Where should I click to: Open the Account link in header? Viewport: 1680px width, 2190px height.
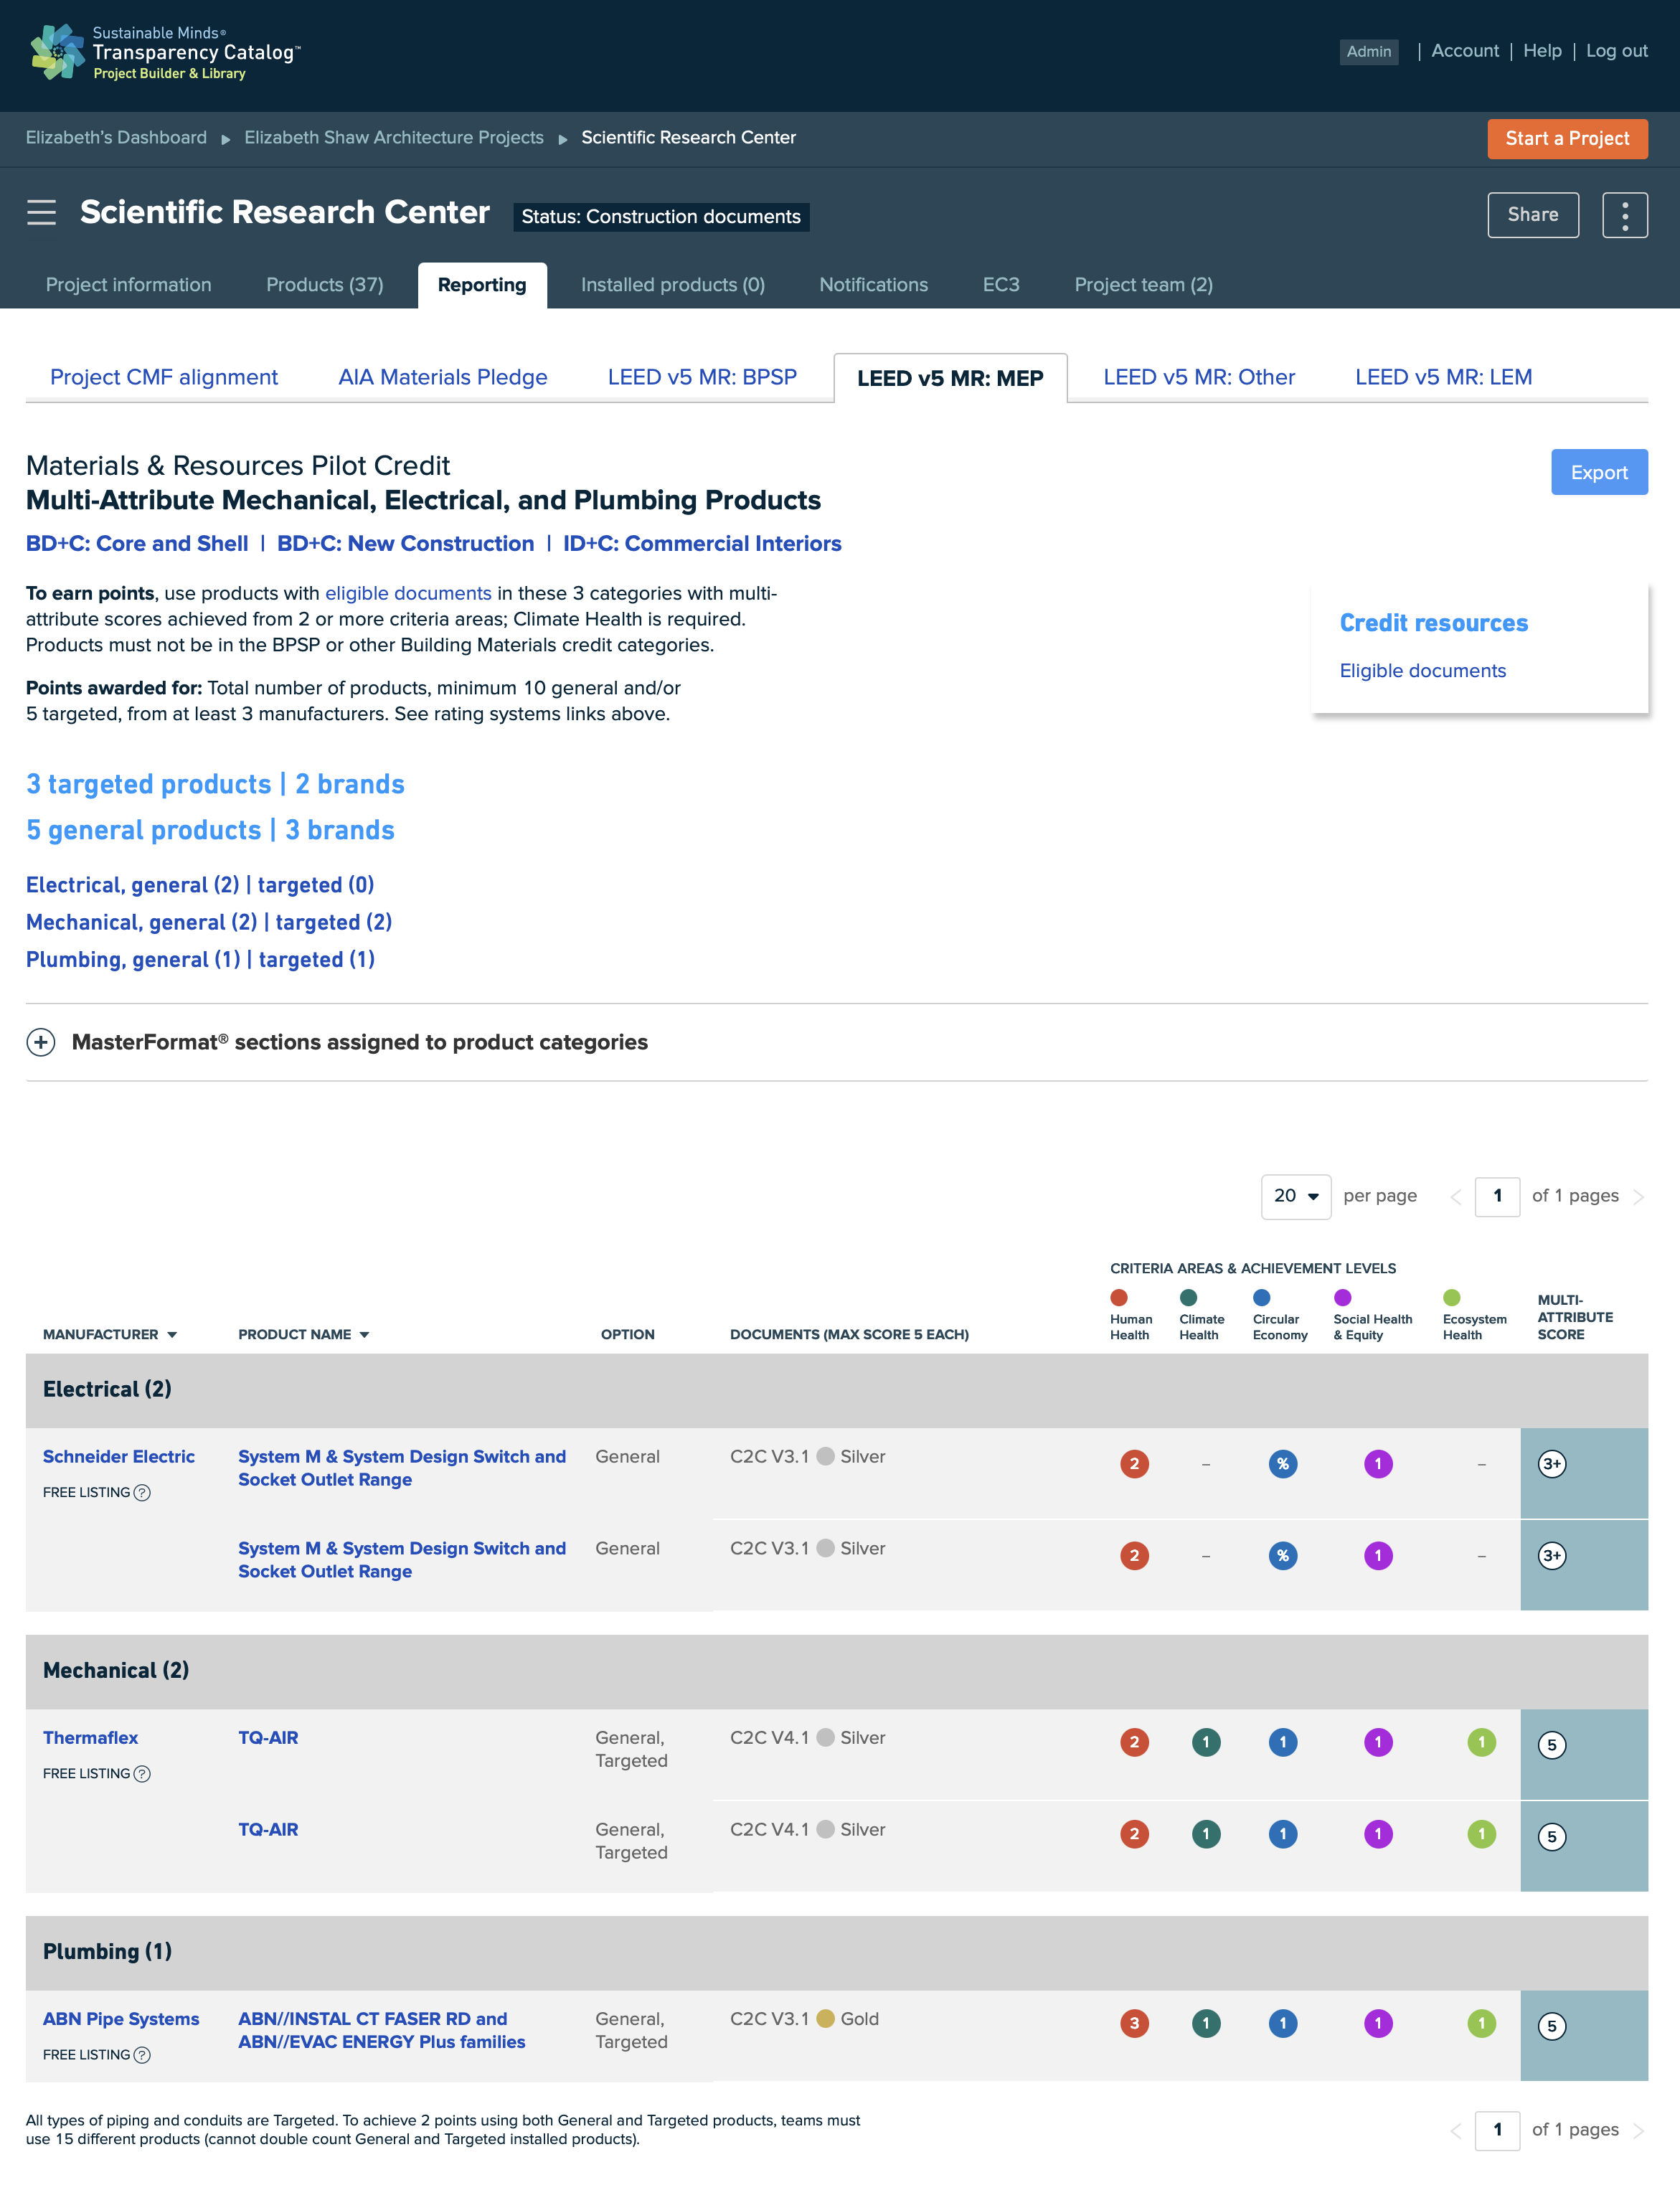tap(1465, 51)
